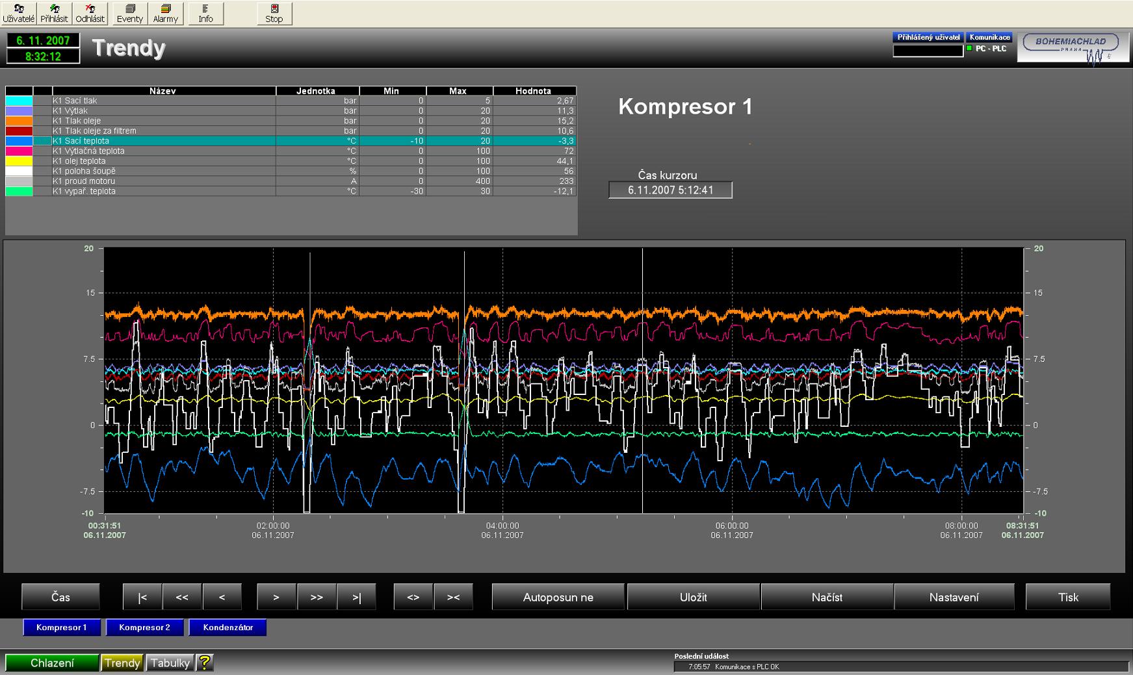This screenshot has height=675, width=1133.
Task: Select K1 Tlak oleje za filtrem row
Action: 291,131
